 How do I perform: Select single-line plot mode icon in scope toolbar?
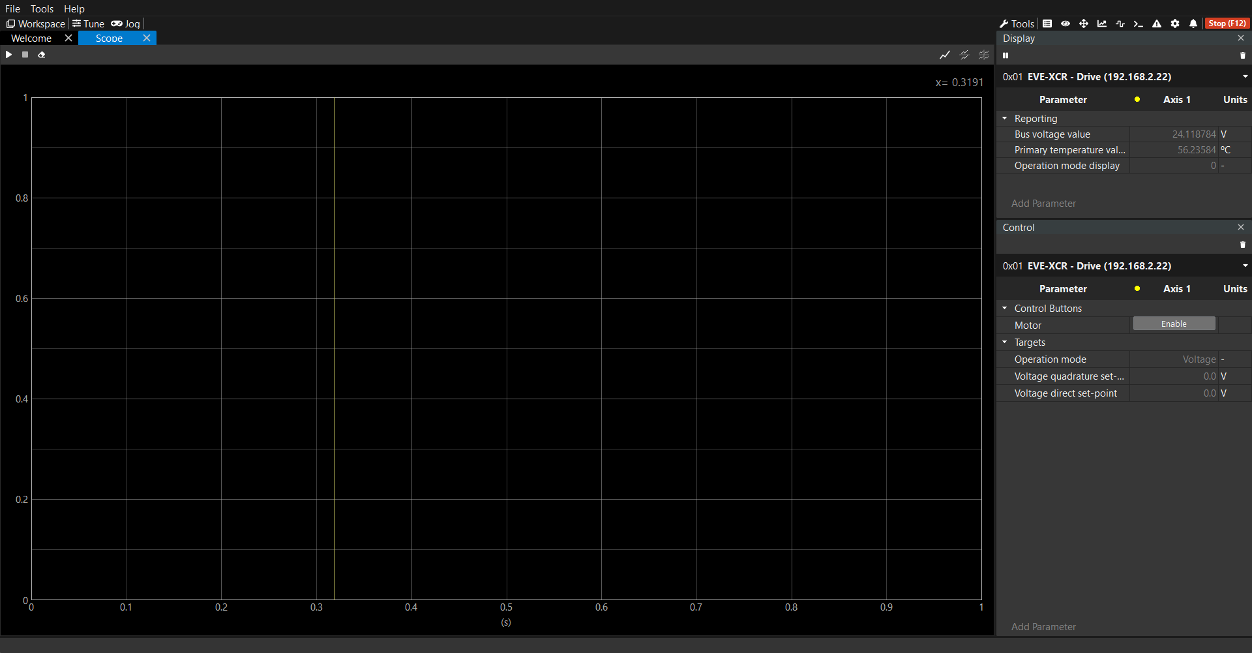[945, 55]
